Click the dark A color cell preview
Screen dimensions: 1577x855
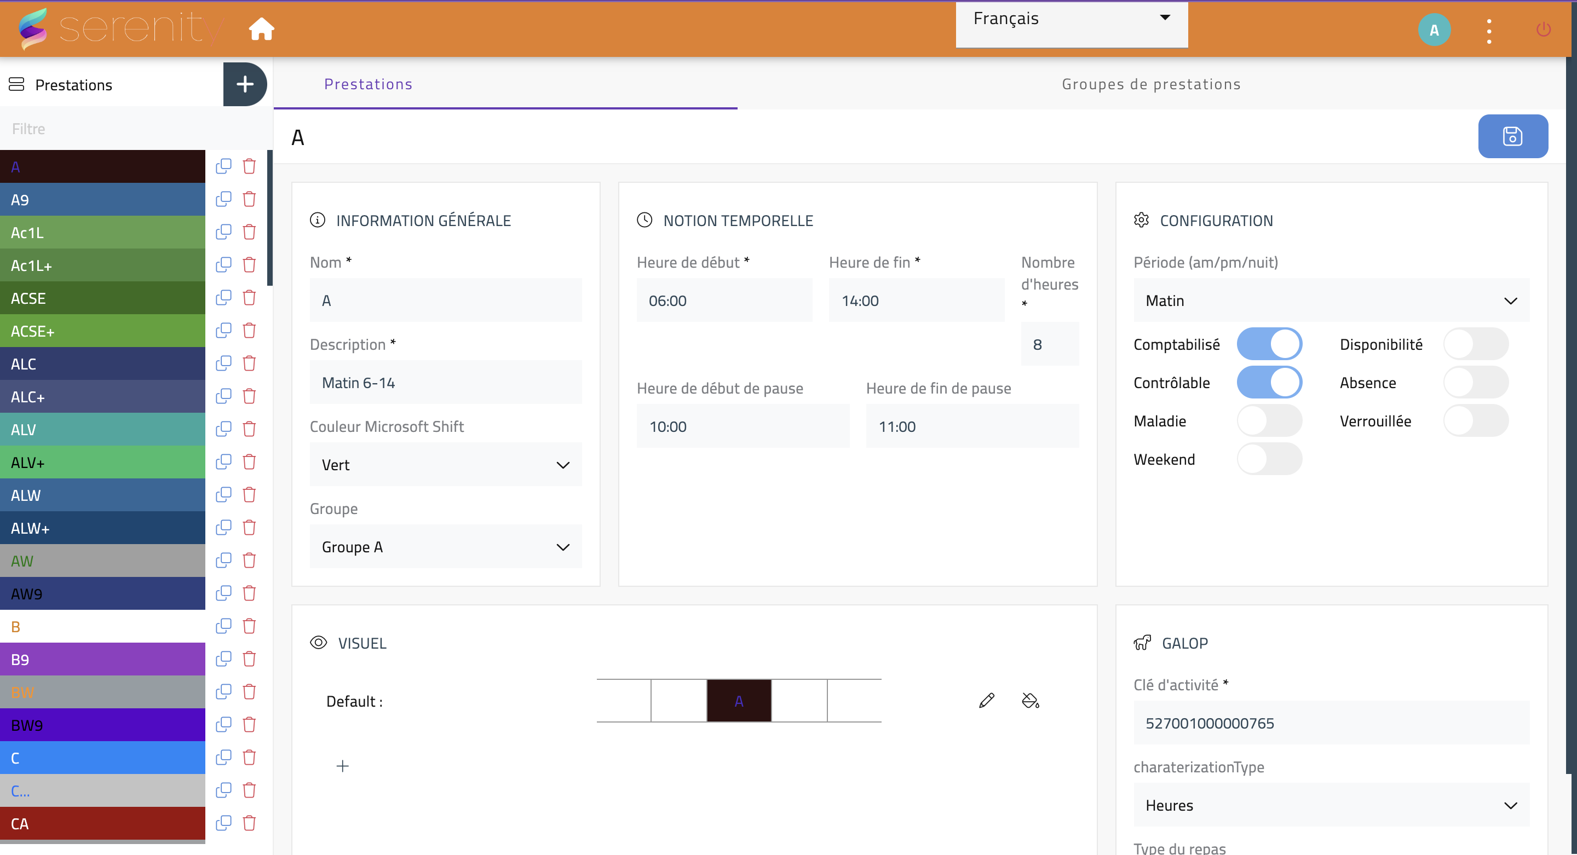pyautogui.click(x=739, y=701)
